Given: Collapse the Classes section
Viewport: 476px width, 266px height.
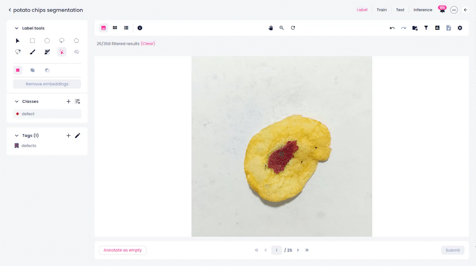Looking at the screenshot, I should tap(17, 101).
